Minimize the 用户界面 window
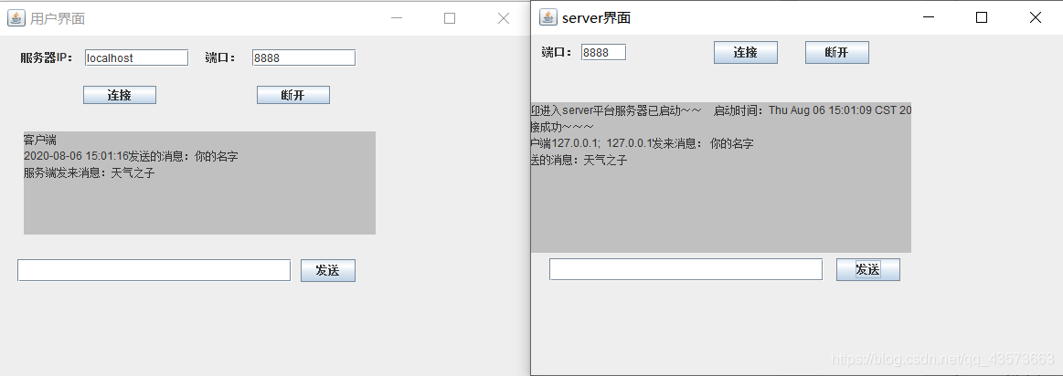The height and width of the screenshot is (376, 1063). [397, 18]
